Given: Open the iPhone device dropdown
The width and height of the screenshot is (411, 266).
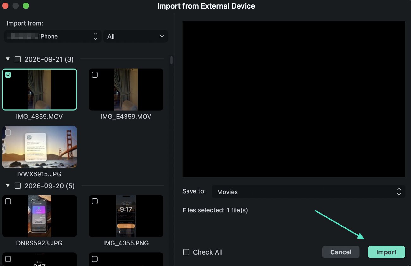Looking at the screenshot, I should click(53, 36).
